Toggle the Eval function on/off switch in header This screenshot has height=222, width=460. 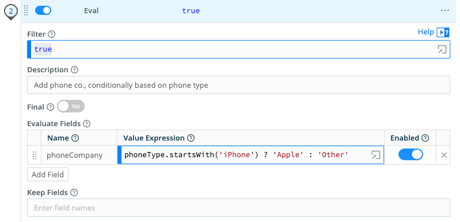[43, 11]
